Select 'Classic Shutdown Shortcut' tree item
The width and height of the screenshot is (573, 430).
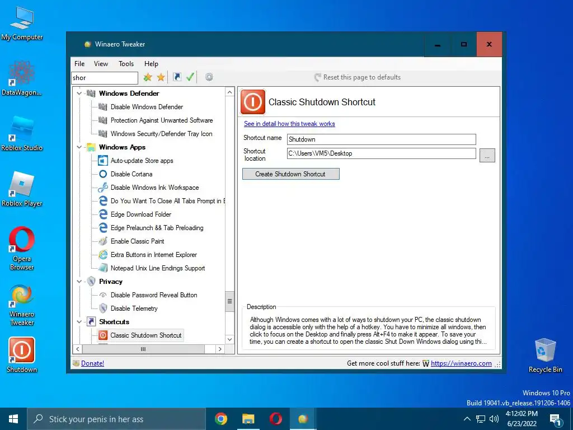pos(146,335)
